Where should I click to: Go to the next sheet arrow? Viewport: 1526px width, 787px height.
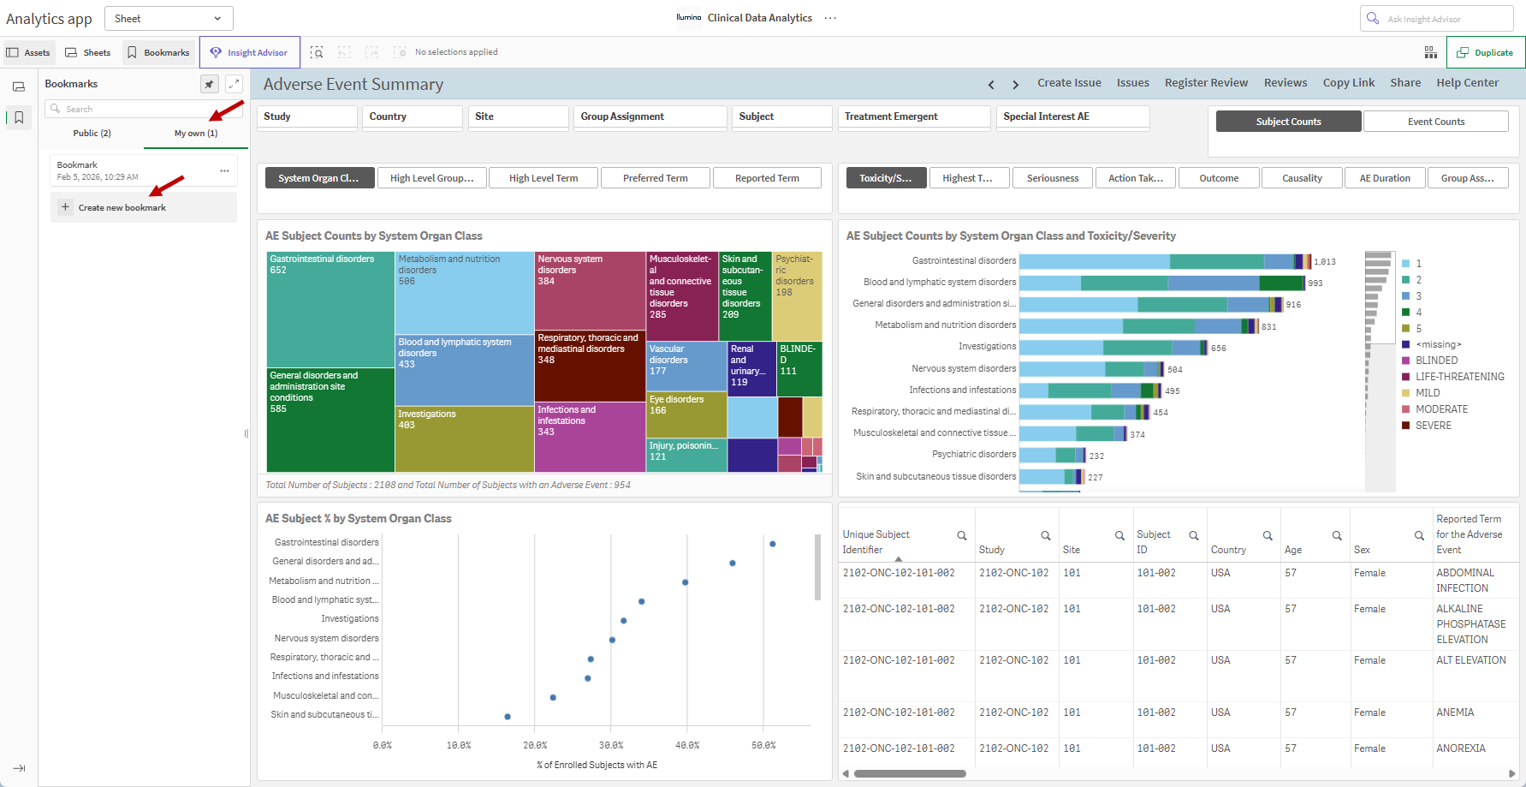coord(1015,84)
